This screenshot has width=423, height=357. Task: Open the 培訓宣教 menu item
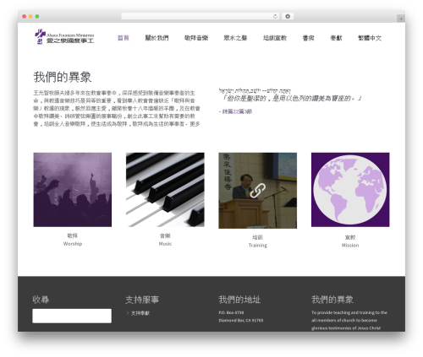point(275,38)
